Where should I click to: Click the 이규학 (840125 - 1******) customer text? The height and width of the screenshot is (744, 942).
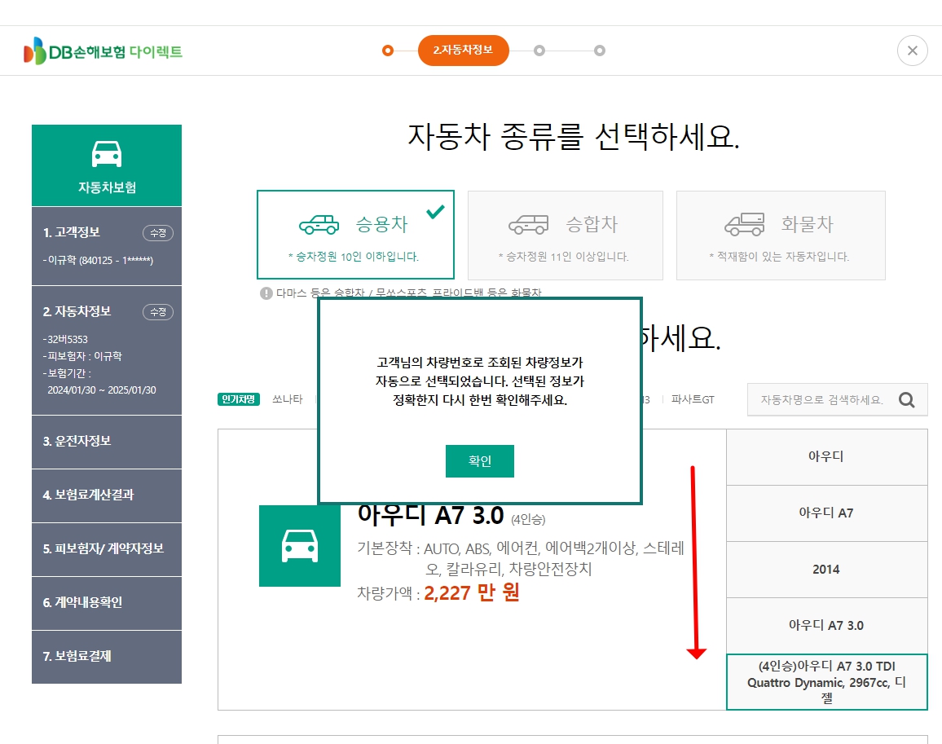pyautogui.click(x=99, y=260)
